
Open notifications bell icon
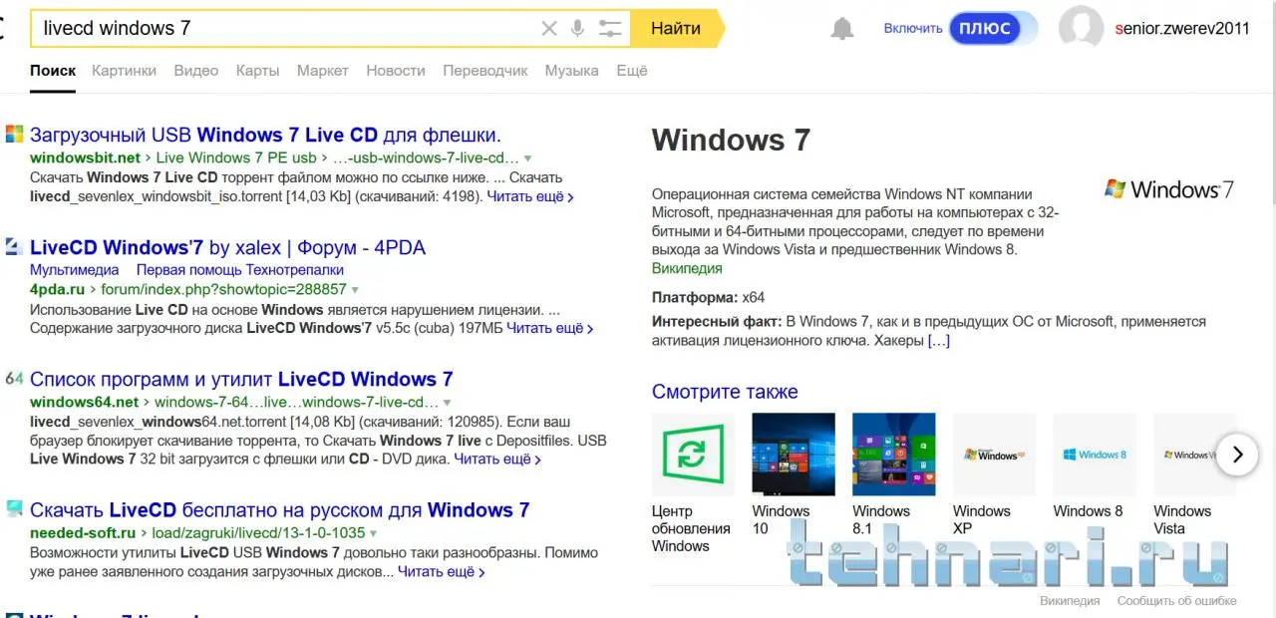click(x=842, y=29)
